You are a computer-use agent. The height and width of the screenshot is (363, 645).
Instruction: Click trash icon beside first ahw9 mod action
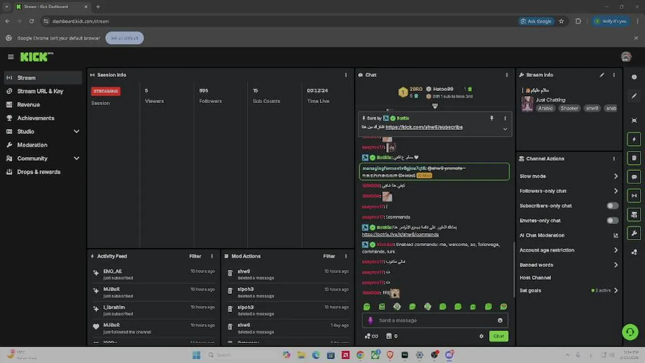[x=230, y=273]
